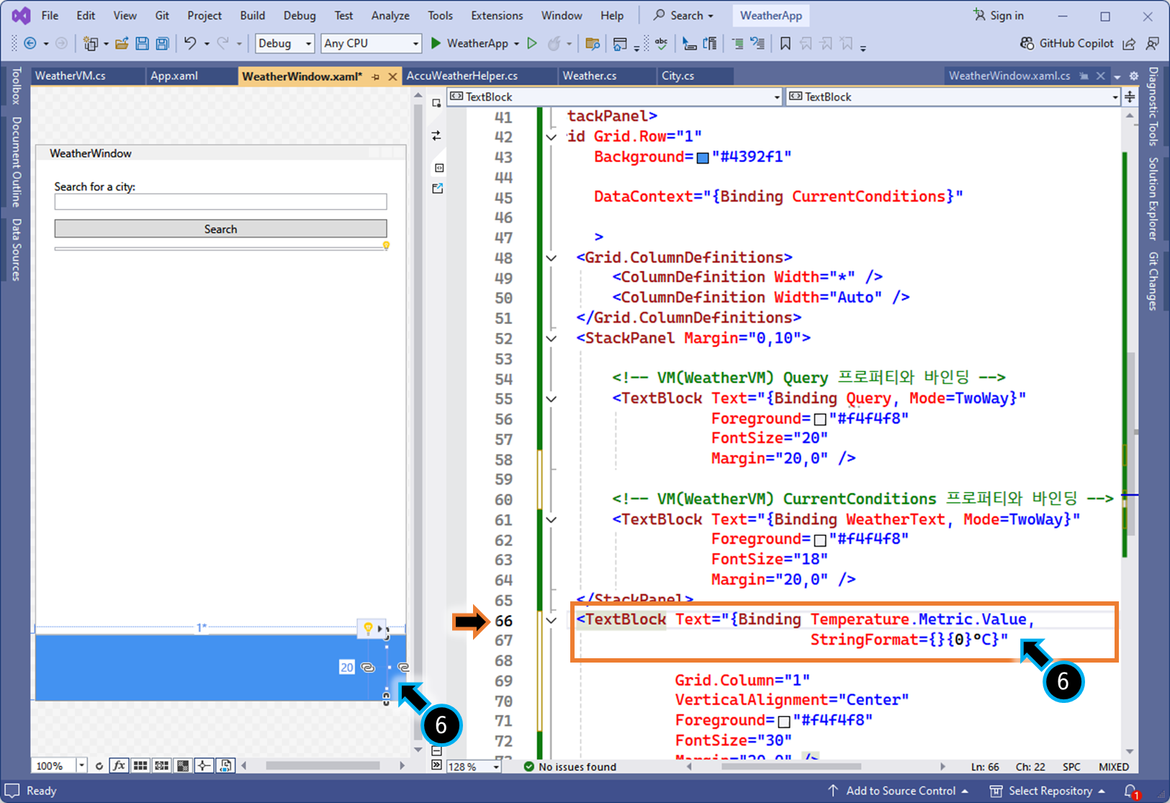Toggle the snap grid display button

(140, 766)
